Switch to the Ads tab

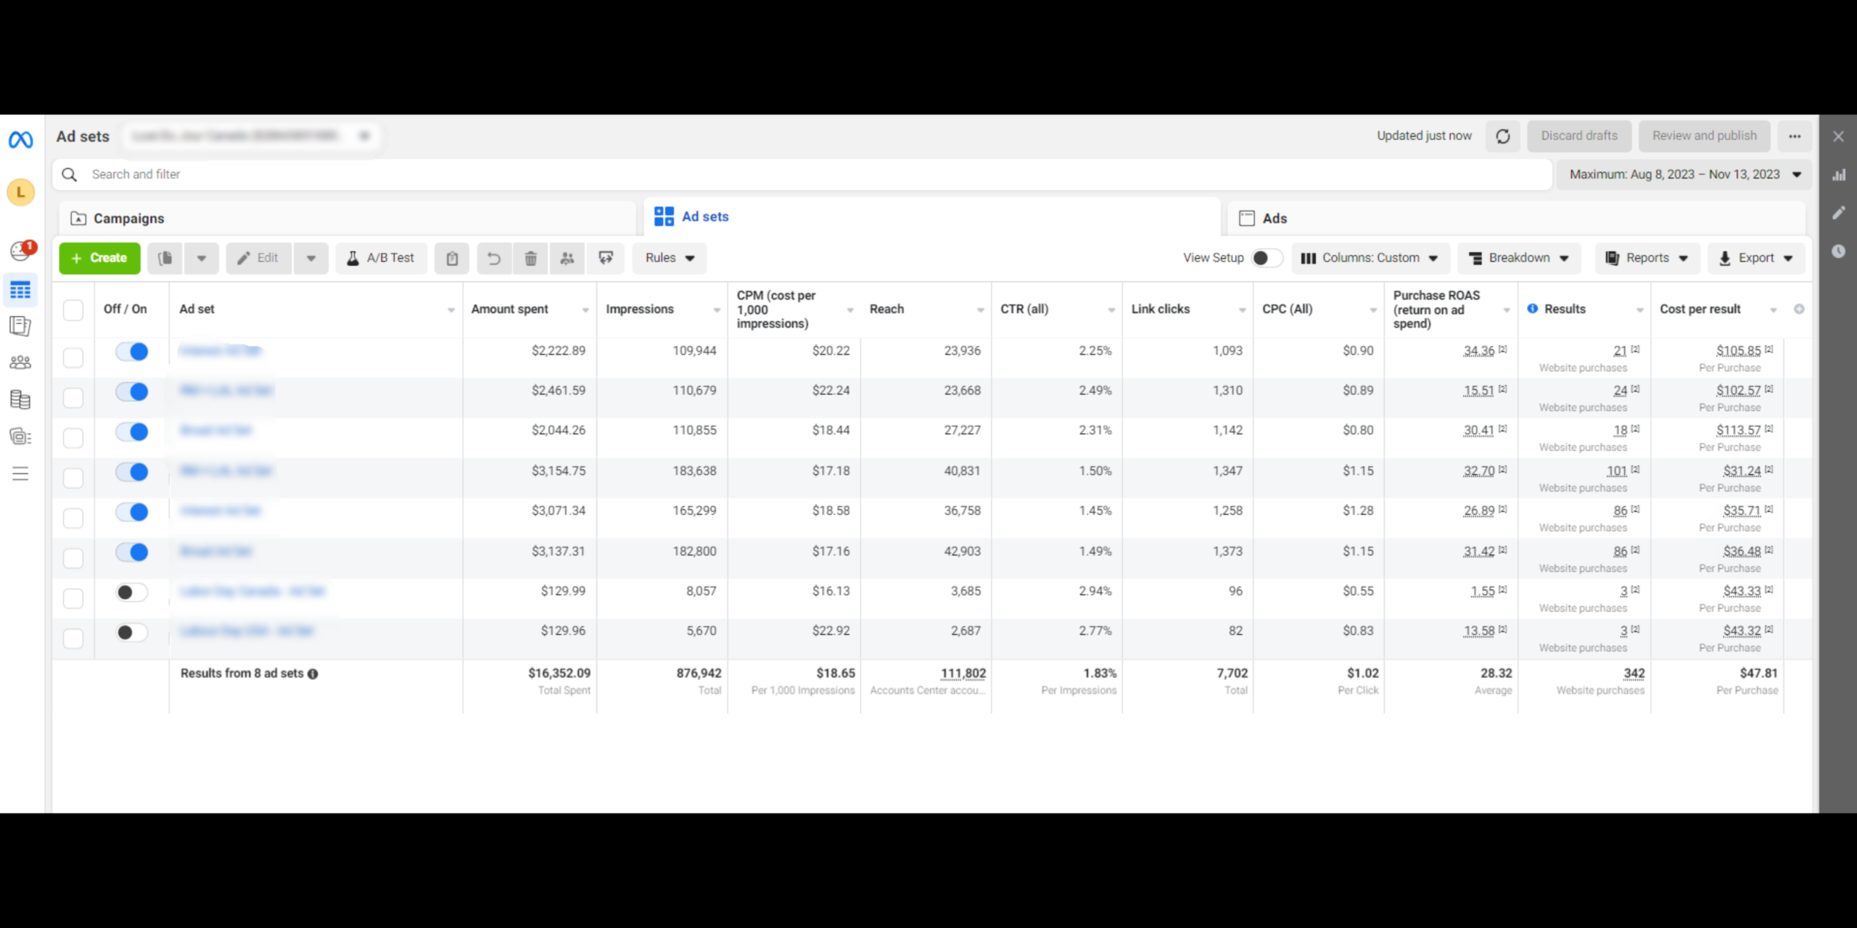click(1275, 217)
